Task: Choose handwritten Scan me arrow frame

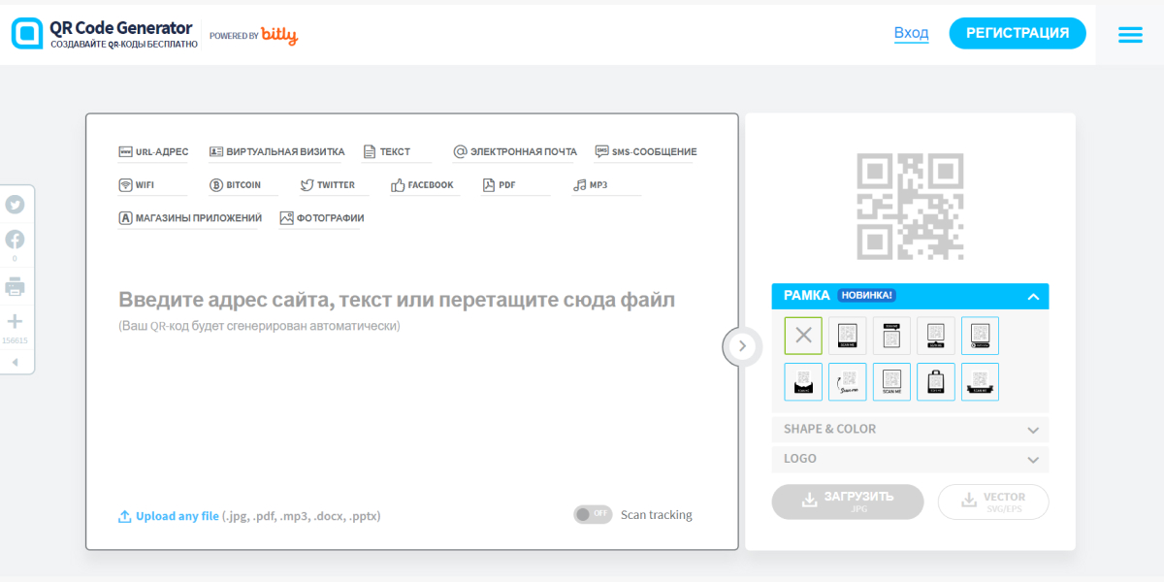Action: coord(848,382)
